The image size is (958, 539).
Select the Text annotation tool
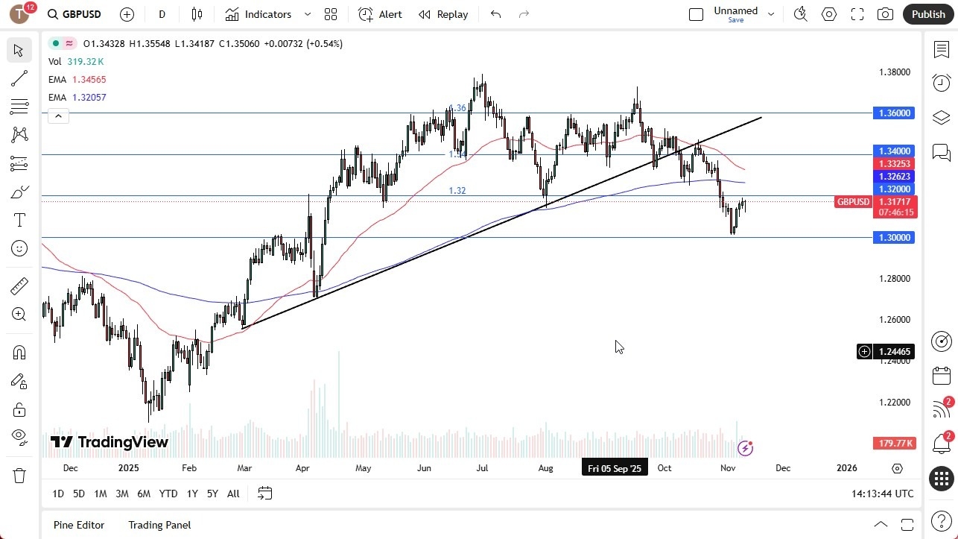coord(19,219)
